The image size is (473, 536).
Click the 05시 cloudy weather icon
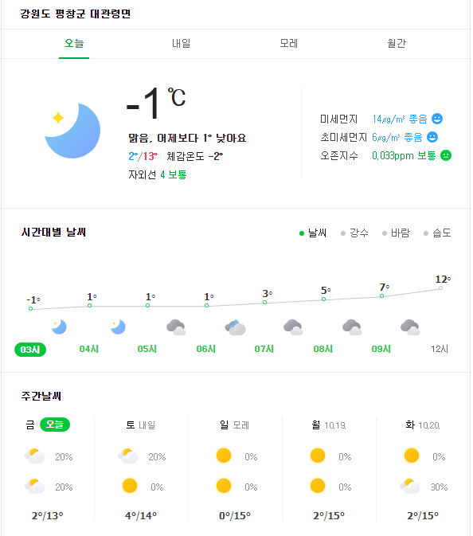point(176,327)
